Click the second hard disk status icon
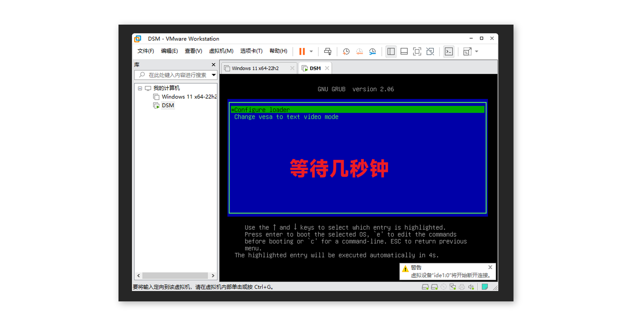Viewport: 632px width, 326px height. click(434, 287)
